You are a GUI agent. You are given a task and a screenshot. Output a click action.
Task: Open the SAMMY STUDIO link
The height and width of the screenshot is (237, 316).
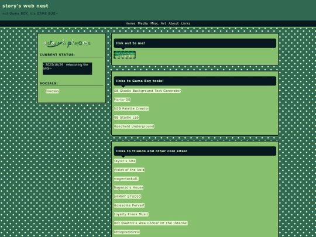click(x=128, y=197)
